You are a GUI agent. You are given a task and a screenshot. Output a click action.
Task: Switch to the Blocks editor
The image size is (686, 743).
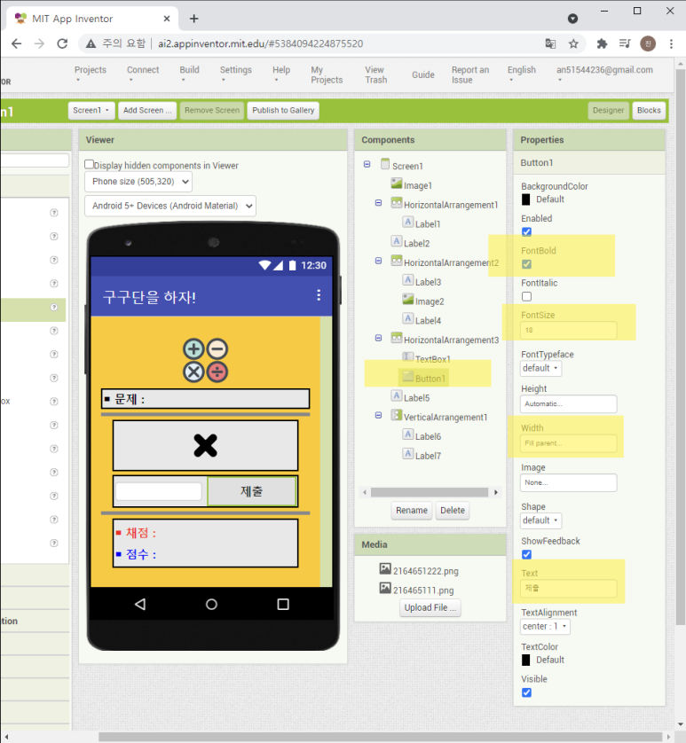(x=649, y=111)
